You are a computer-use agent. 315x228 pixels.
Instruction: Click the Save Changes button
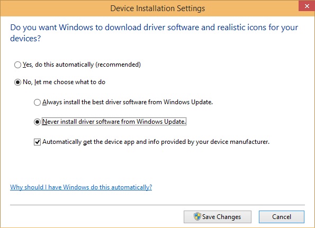click(218, 217)
